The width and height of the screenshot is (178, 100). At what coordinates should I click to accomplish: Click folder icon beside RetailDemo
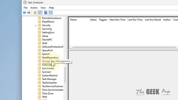pyautogui.click(x=39, y=22)
